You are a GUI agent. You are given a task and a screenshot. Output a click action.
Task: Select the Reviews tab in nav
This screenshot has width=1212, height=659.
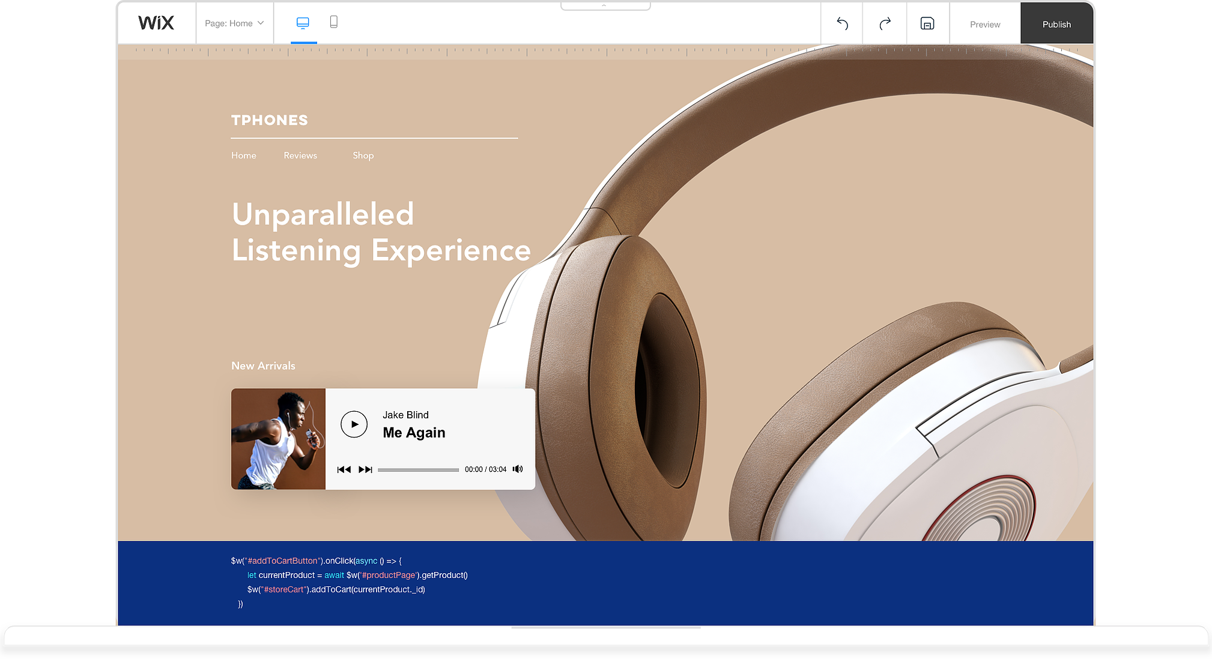300,155
